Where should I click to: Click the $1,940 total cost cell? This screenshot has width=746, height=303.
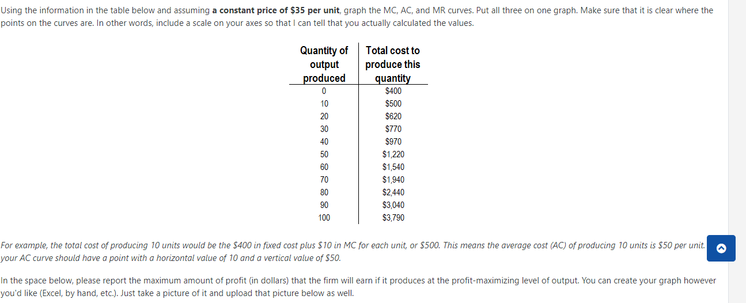pyautogui.click(x=393, y=180)
